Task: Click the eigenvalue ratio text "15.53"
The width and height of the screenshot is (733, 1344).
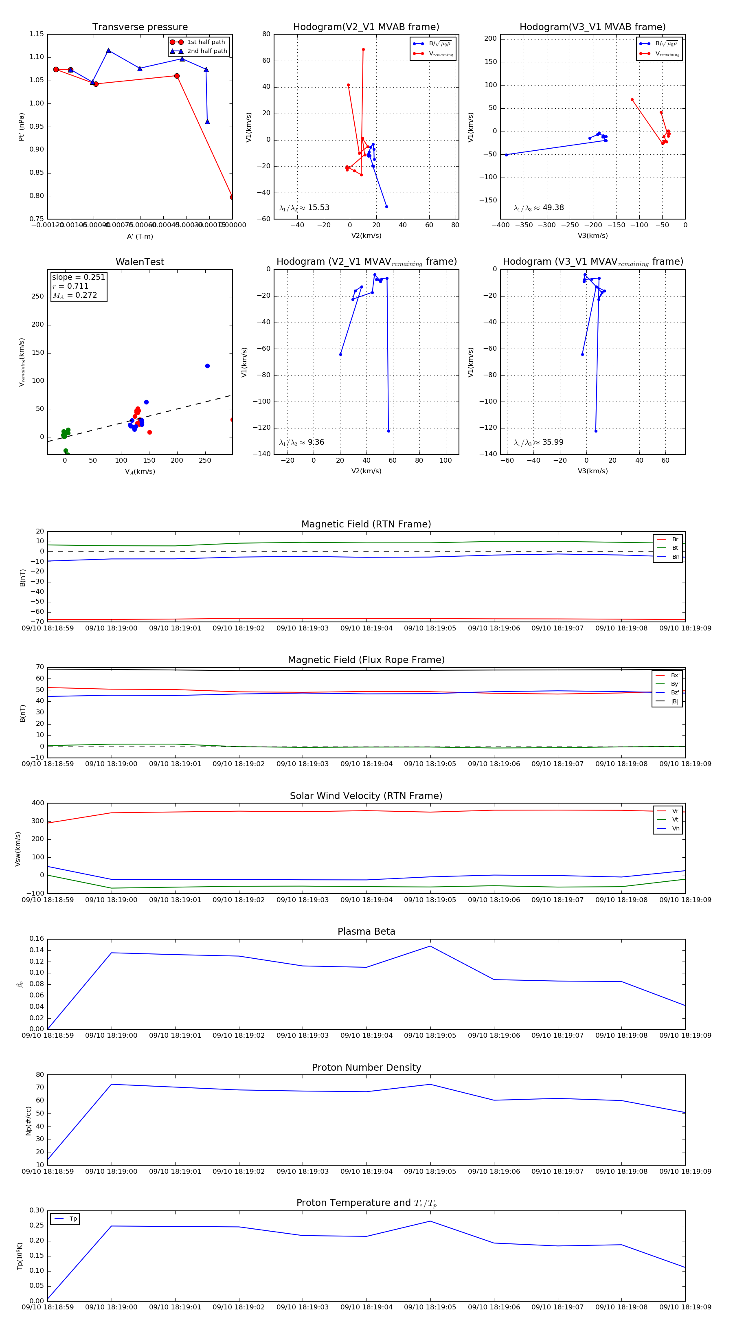Action: [x=318, y=208]
